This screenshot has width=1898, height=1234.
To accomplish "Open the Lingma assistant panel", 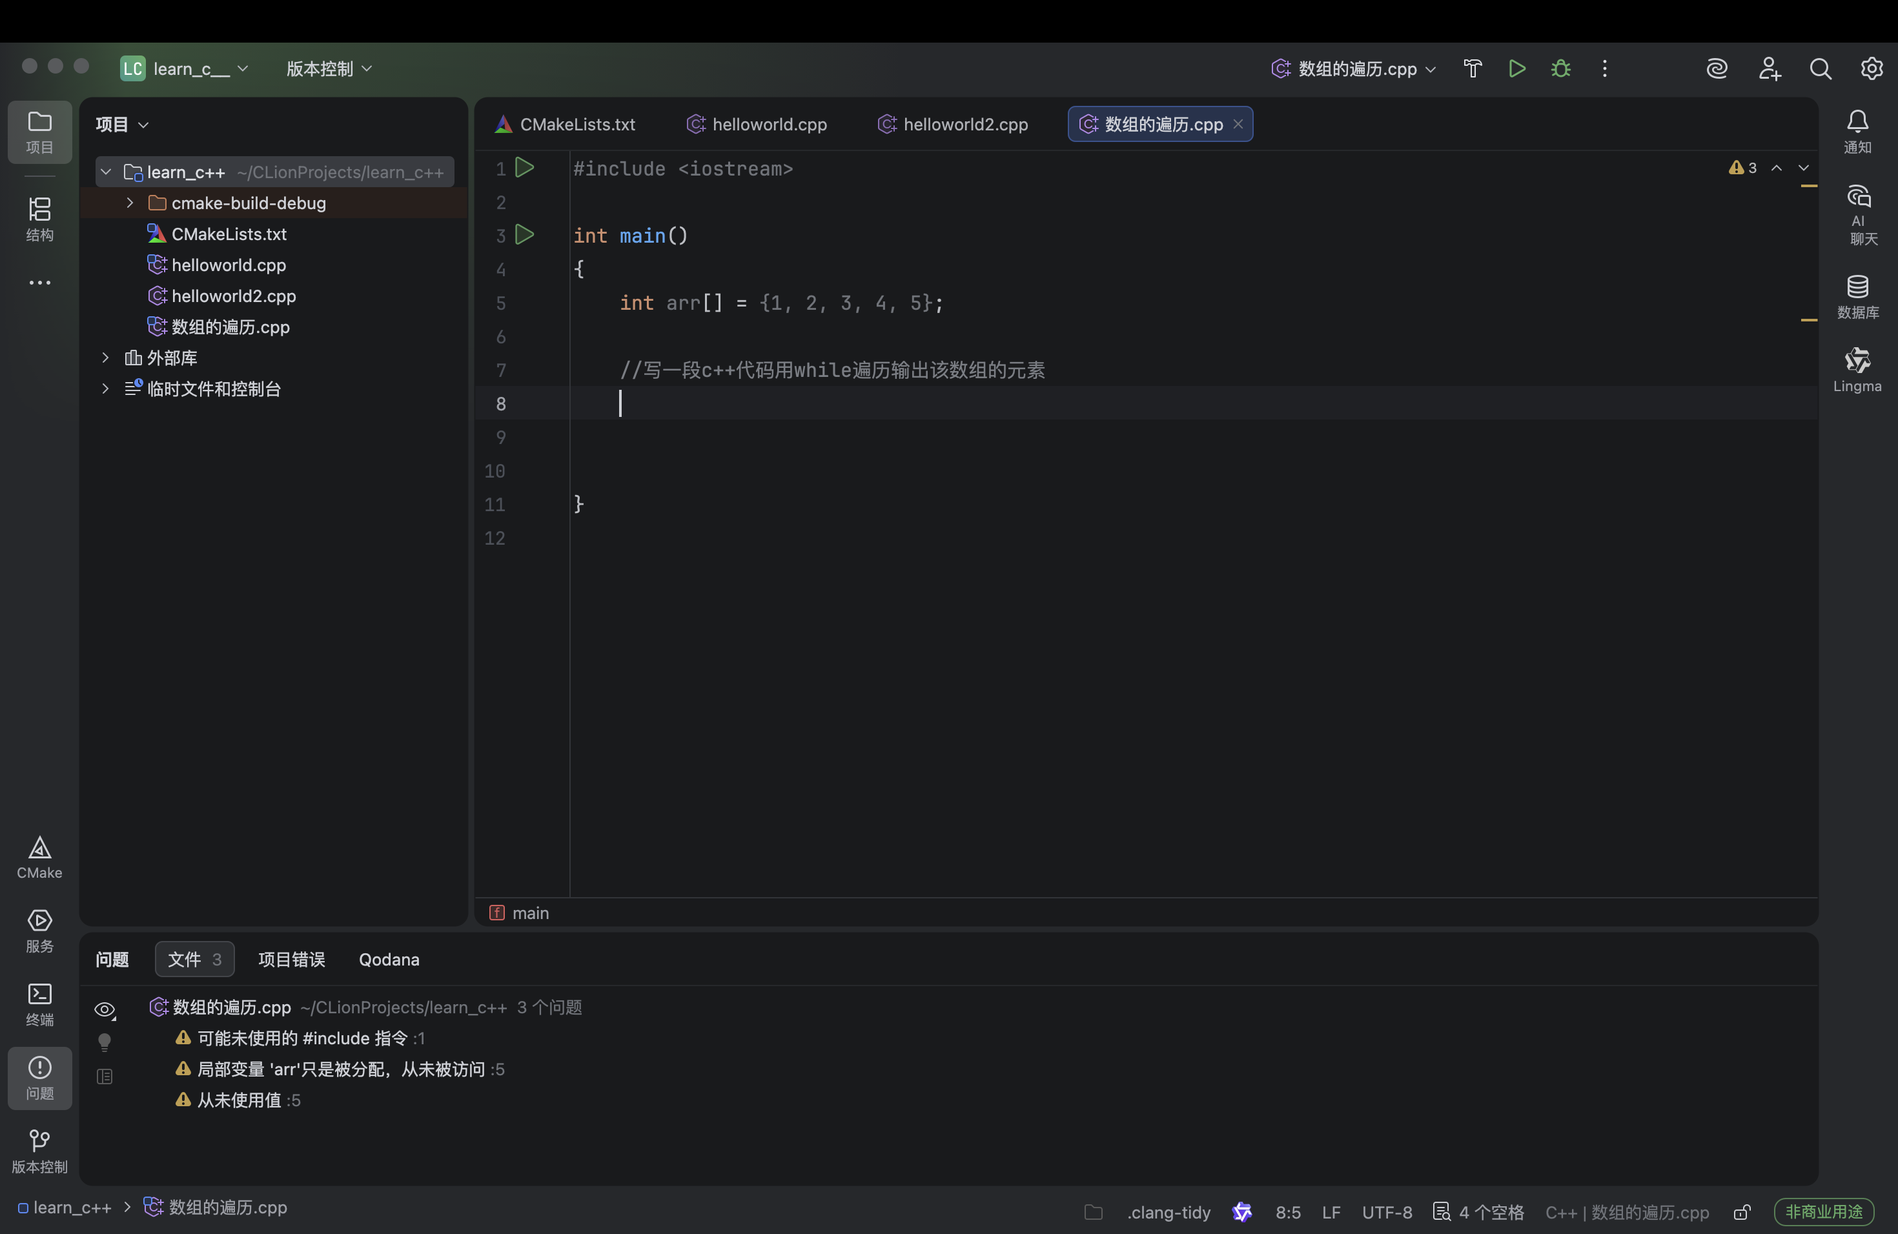I will [1857, 370].
